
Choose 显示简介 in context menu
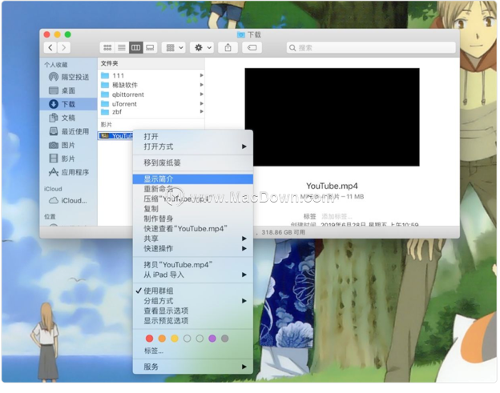[x=193, y=179]
